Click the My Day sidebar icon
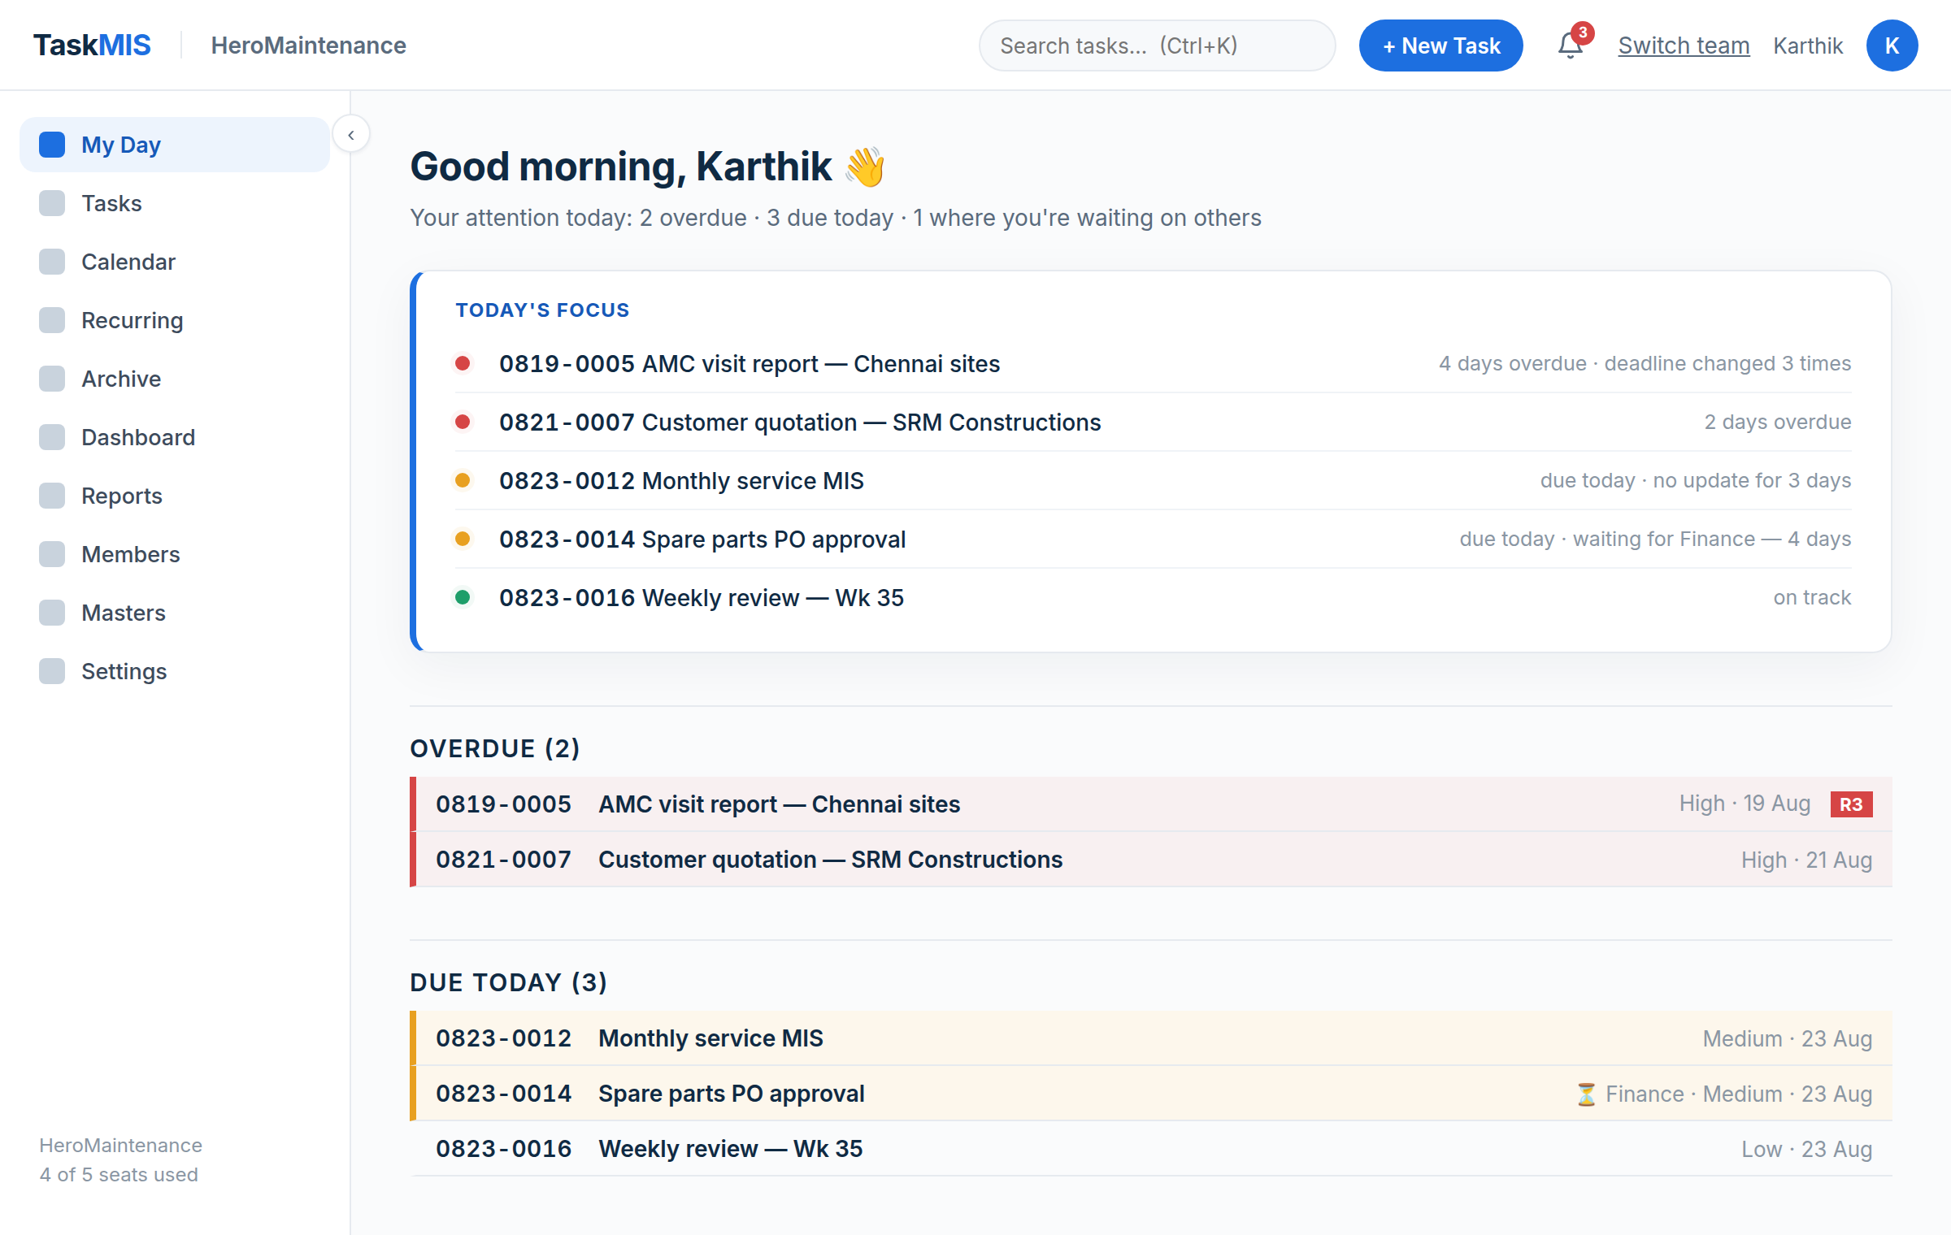 point(52,145)
